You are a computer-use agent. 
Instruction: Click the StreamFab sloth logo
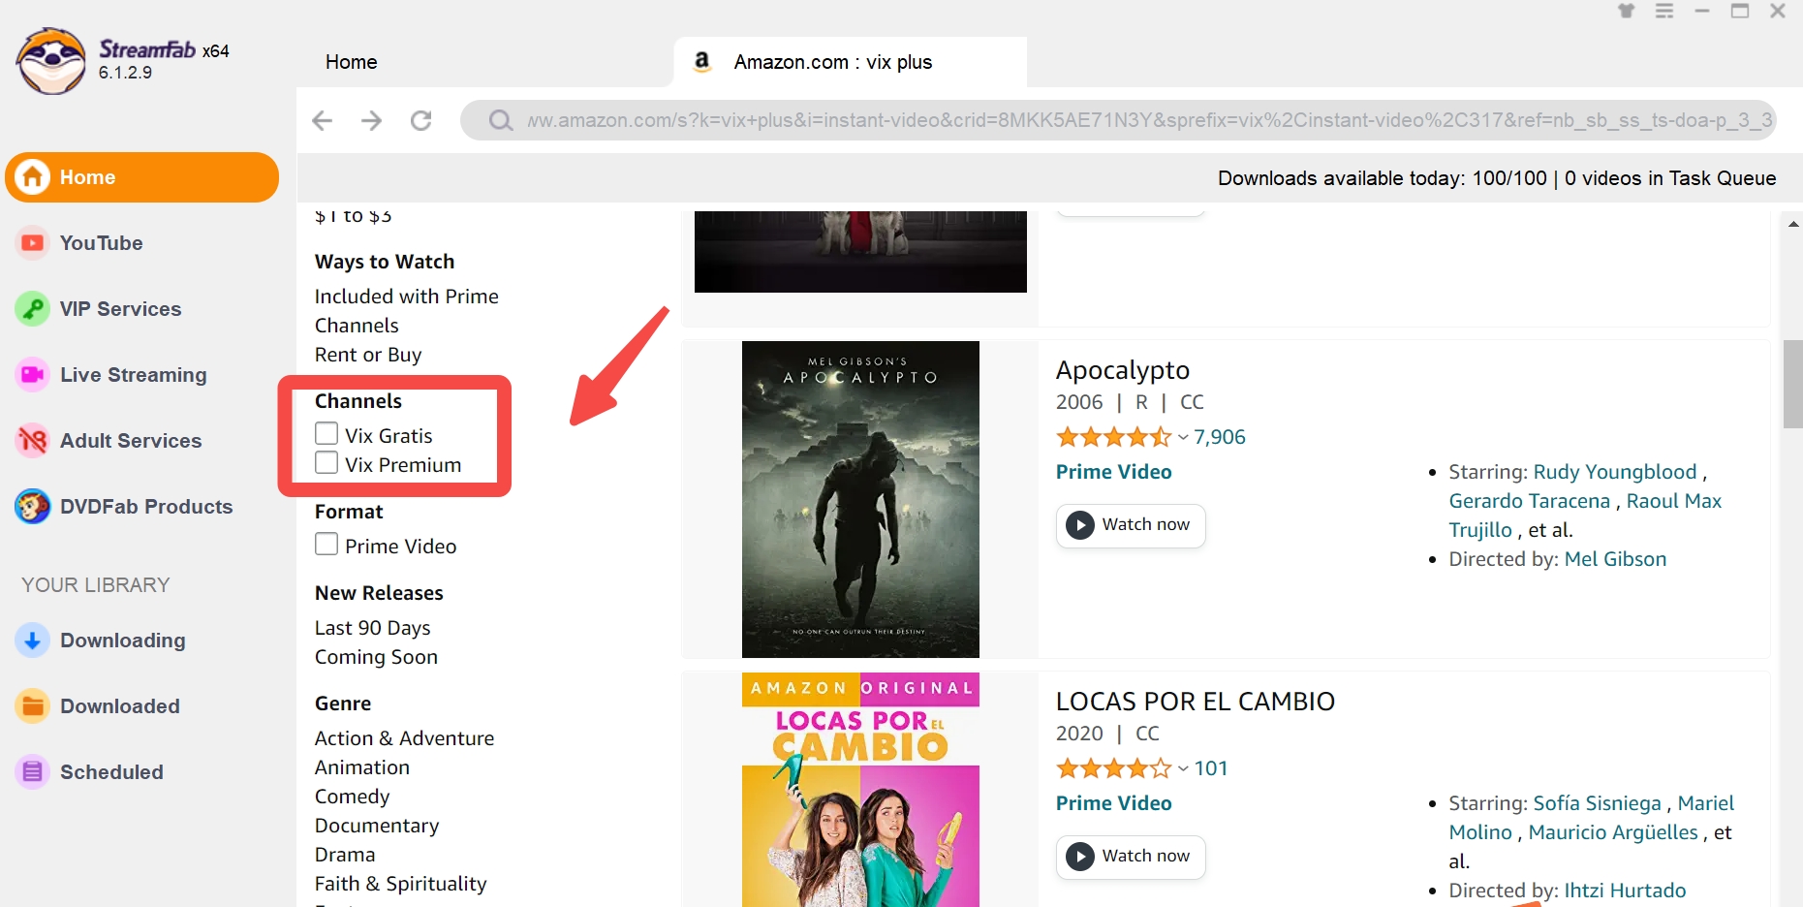click(x=50, y=61)
